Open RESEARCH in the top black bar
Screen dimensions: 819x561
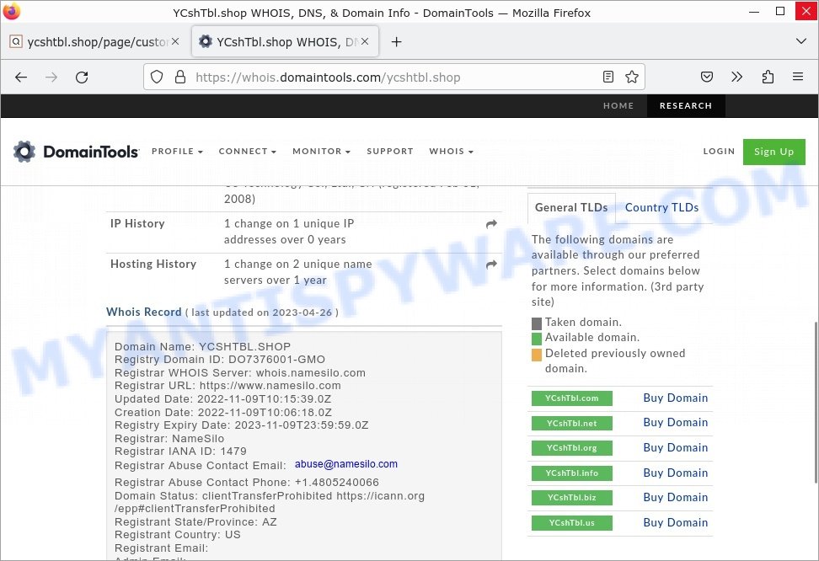686,106
